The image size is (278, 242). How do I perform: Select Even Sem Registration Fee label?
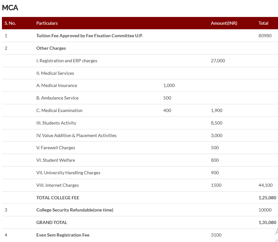(x=63, y=235)
